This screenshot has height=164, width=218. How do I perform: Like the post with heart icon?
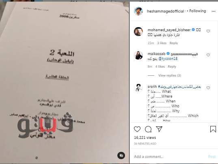click(137, 129)
